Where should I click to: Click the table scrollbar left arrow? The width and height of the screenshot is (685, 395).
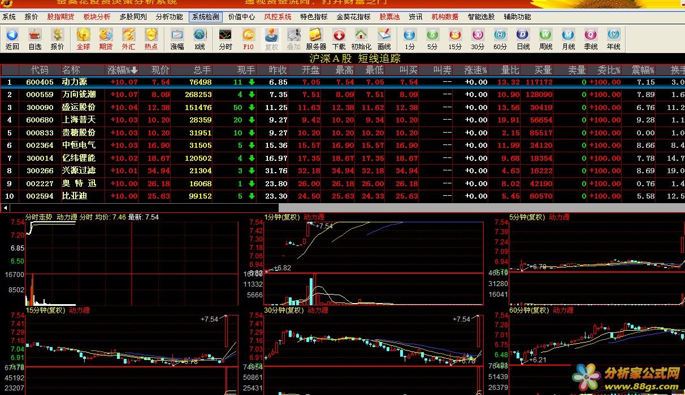(5, 208)
